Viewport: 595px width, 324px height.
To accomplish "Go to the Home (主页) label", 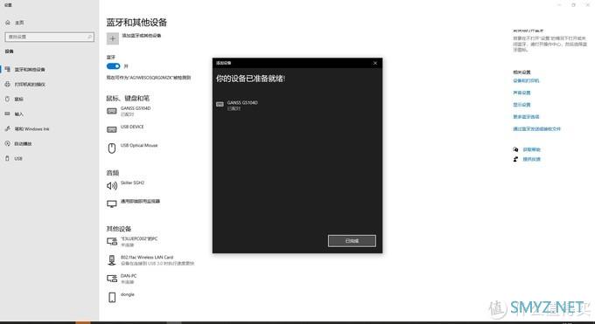I will (19, 23).
